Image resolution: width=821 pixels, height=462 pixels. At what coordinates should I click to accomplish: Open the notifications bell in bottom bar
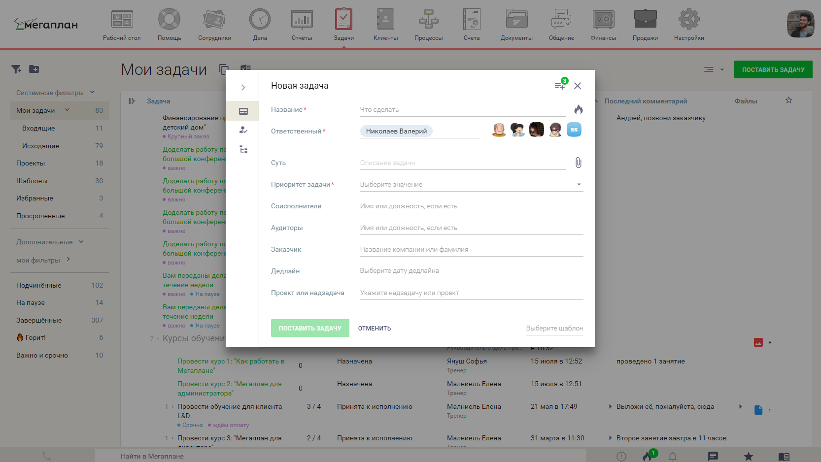click(x=673, y=456)
